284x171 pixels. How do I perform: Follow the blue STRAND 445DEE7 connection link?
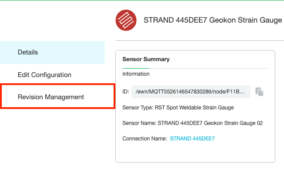pos(192,139)
